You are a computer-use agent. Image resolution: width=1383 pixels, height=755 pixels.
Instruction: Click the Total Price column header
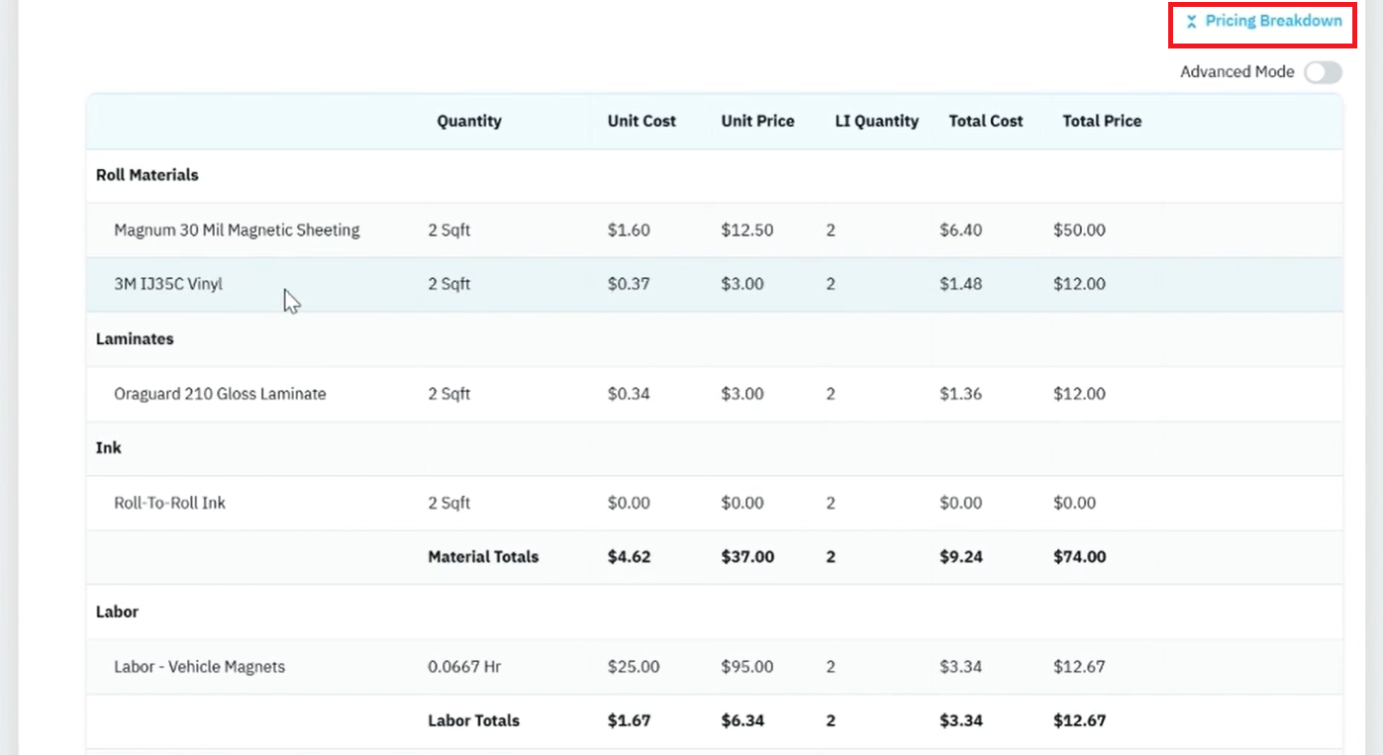(x=1102, y=121)
